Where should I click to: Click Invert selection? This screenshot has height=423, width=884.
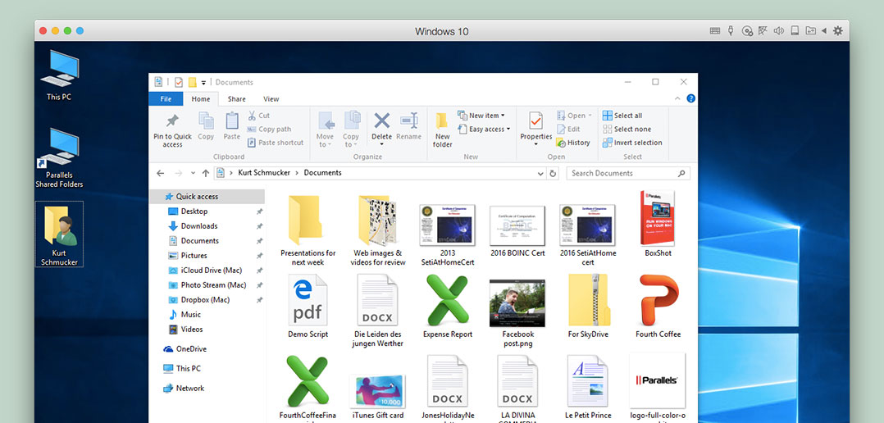632,143
